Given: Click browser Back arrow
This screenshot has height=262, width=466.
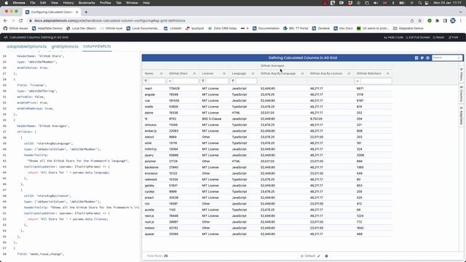Looking at the screenshot, I should 5,20.
